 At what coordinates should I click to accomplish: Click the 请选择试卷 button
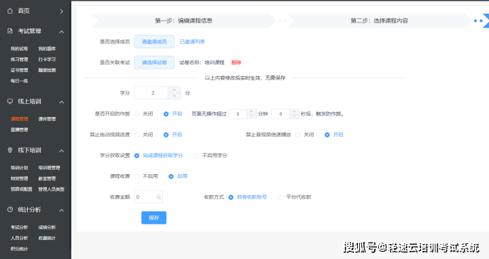pyautogui.click(x=154, y=63)
